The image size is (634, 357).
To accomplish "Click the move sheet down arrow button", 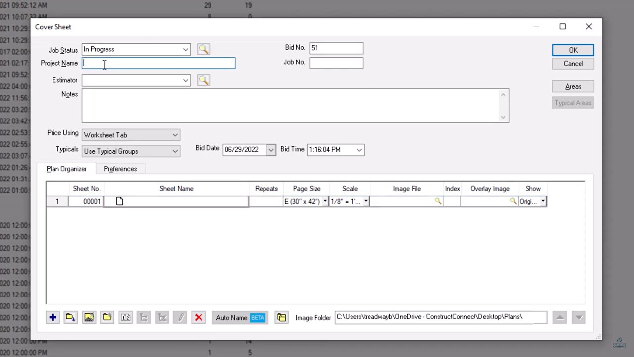I will pyautogui.click(x=579, y=317).
